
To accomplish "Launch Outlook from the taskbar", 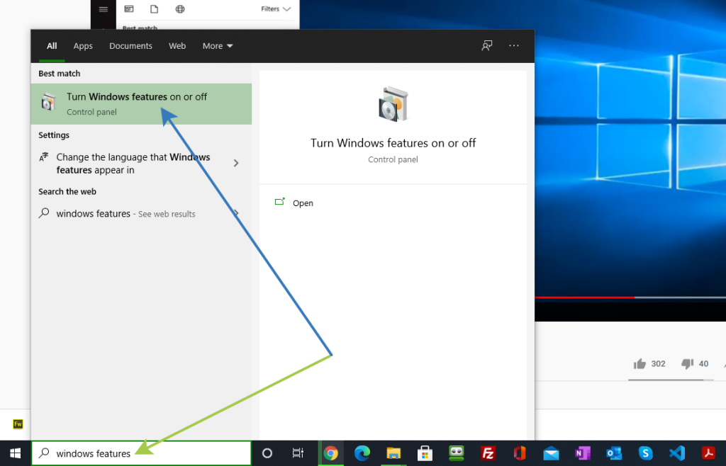I will tap(614, 453).
